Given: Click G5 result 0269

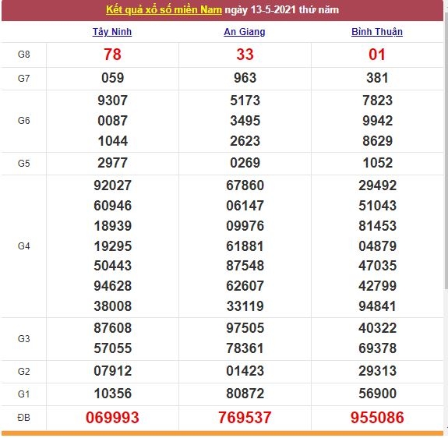Looking at the screenshot, I should (245, 163).
